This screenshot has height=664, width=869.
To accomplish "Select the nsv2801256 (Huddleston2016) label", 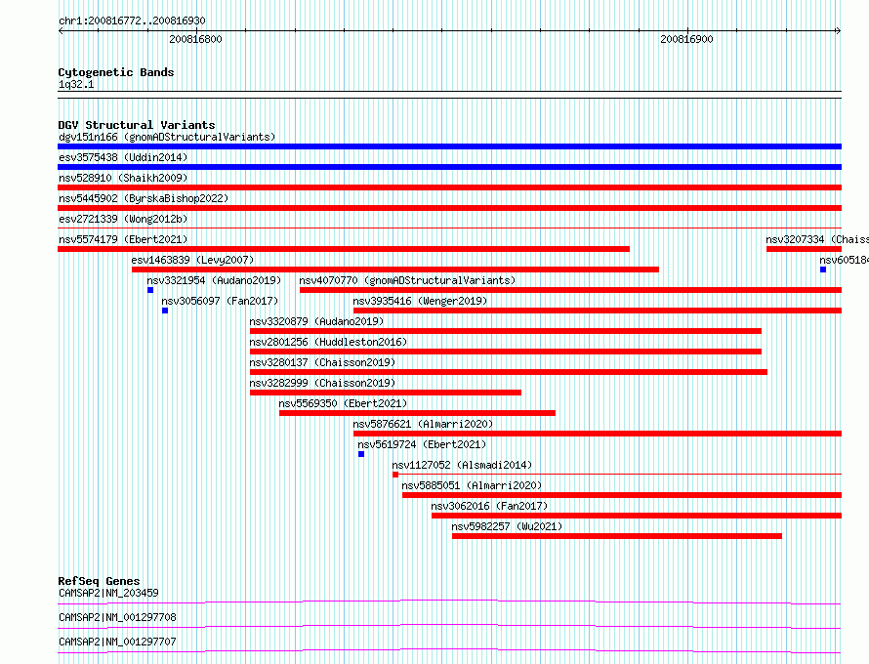I will 328,342.
